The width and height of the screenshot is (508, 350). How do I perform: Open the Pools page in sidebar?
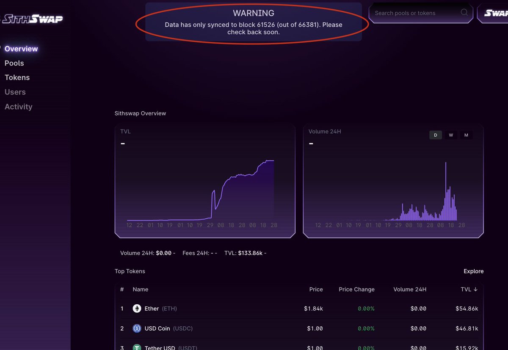[14, 63]
